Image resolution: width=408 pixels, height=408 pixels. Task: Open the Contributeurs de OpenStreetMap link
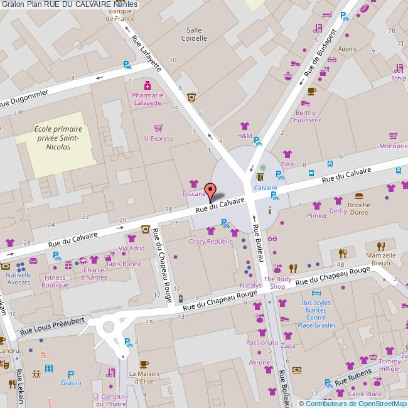[352, 403]
